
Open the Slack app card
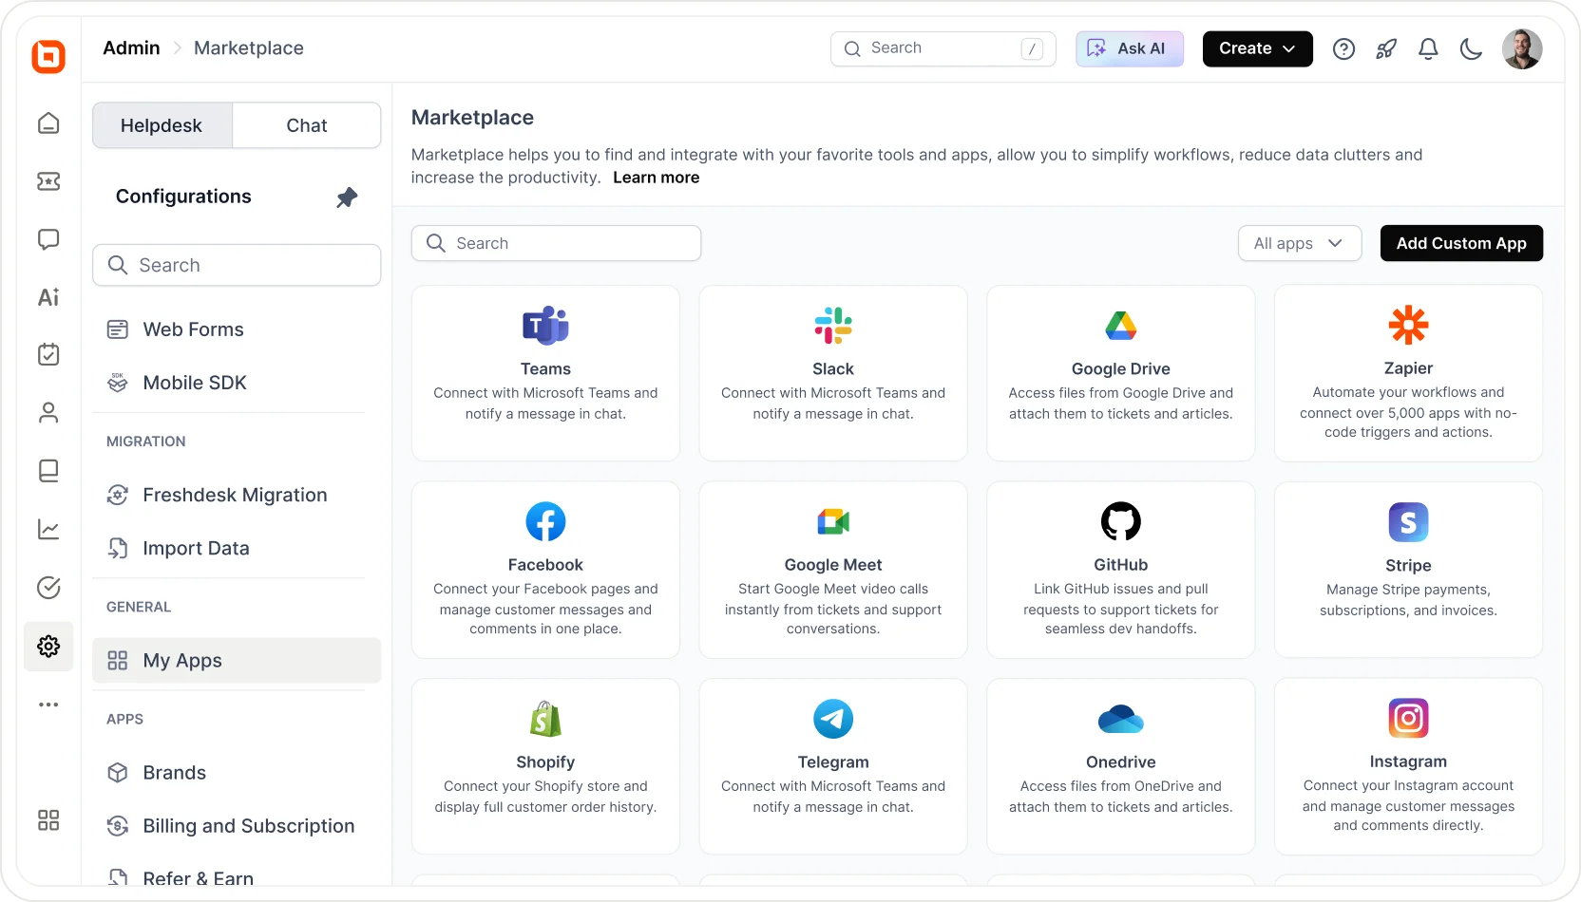point(833,373)
